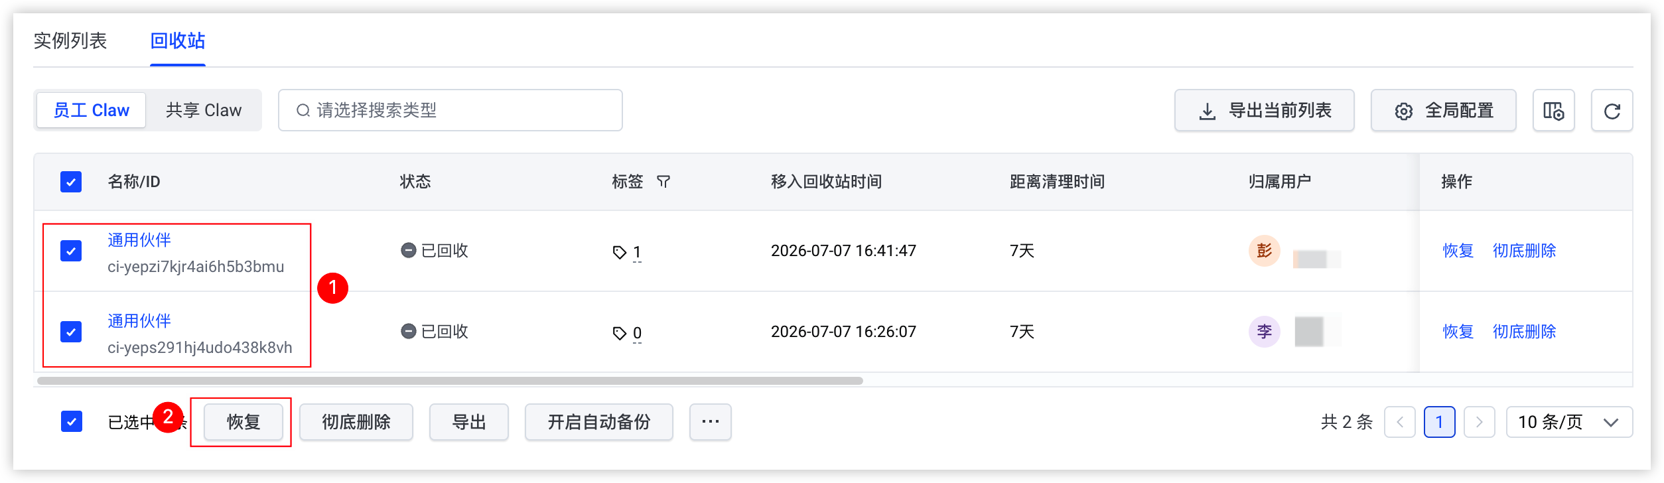Image resolution: width=1664 pixels, height=483 pixels.
Task: Click the horizontal table scrollbar
Action: [x=450, y=381]
